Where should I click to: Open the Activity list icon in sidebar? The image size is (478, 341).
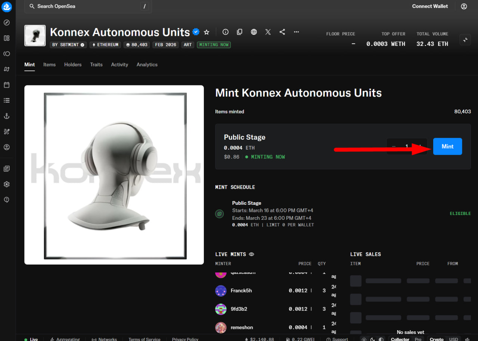pos(7,100)
